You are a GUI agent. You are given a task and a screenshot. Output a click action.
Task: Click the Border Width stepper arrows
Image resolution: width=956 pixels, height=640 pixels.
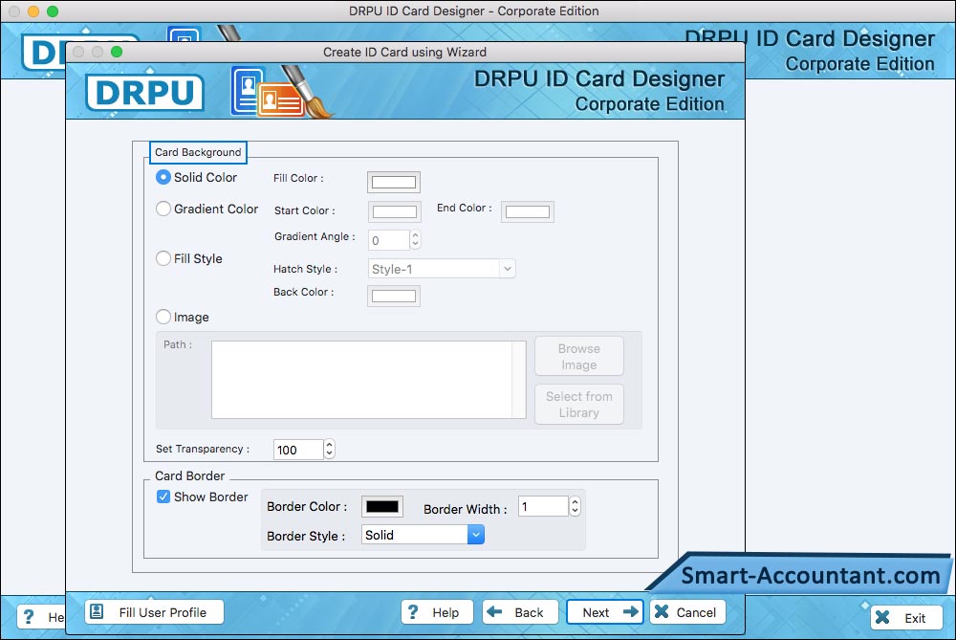575,506
